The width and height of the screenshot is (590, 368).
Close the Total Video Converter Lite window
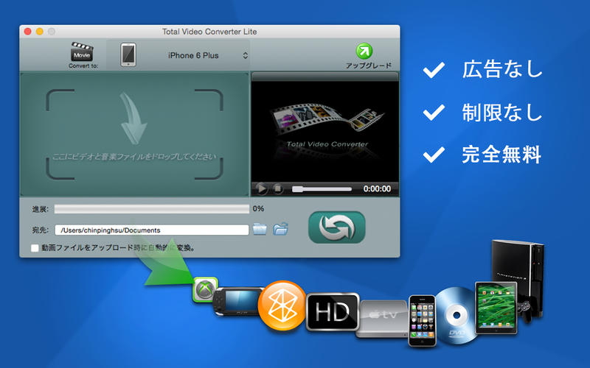tap(28, 32)
